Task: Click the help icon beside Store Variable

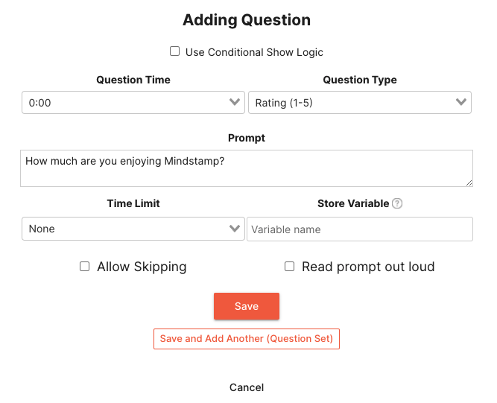Action: coord(397,204)
